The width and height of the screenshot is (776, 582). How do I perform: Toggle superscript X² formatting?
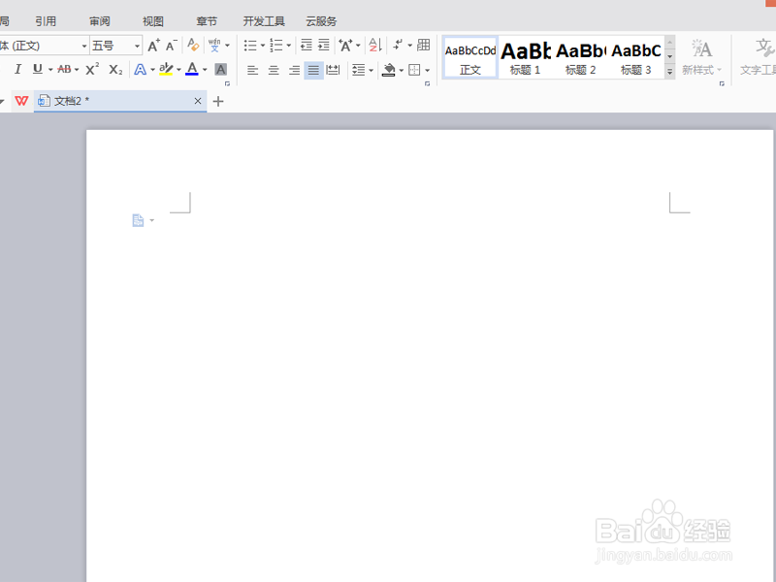click(92, 69)
